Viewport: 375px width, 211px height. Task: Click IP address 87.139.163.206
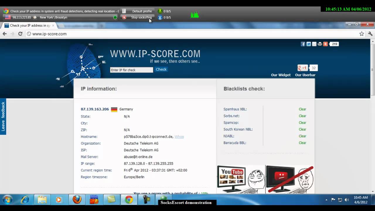tap(95, 109)
